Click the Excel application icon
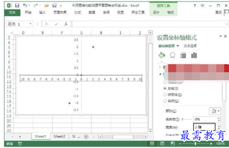Viewport: 229px width, 148px height. (9, 6)
